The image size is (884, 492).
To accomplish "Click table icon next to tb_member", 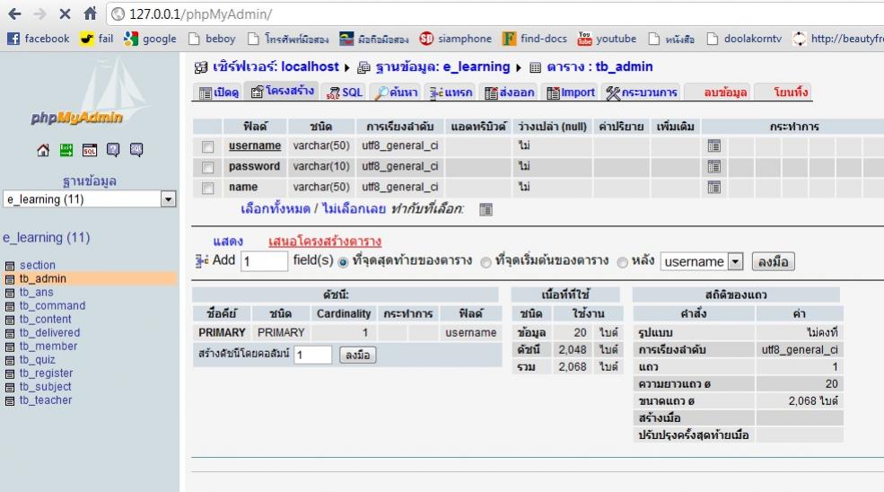I will (10, 347).
